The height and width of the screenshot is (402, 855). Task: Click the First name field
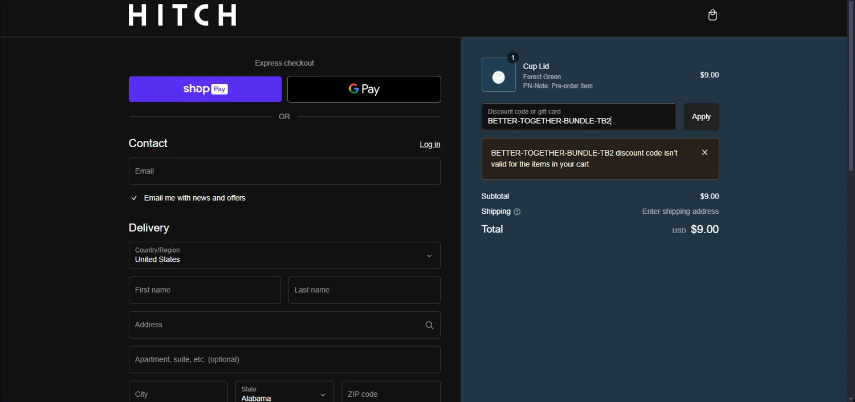pyautogui.click(x=205, y=290)
